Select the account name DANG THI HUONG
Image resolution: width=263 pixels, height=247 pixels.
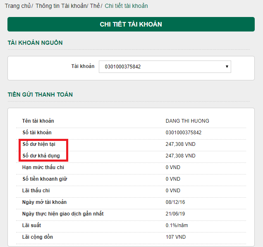(187, 121)
